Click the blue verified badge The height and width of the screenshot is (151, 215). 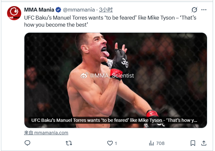point(58,10)
